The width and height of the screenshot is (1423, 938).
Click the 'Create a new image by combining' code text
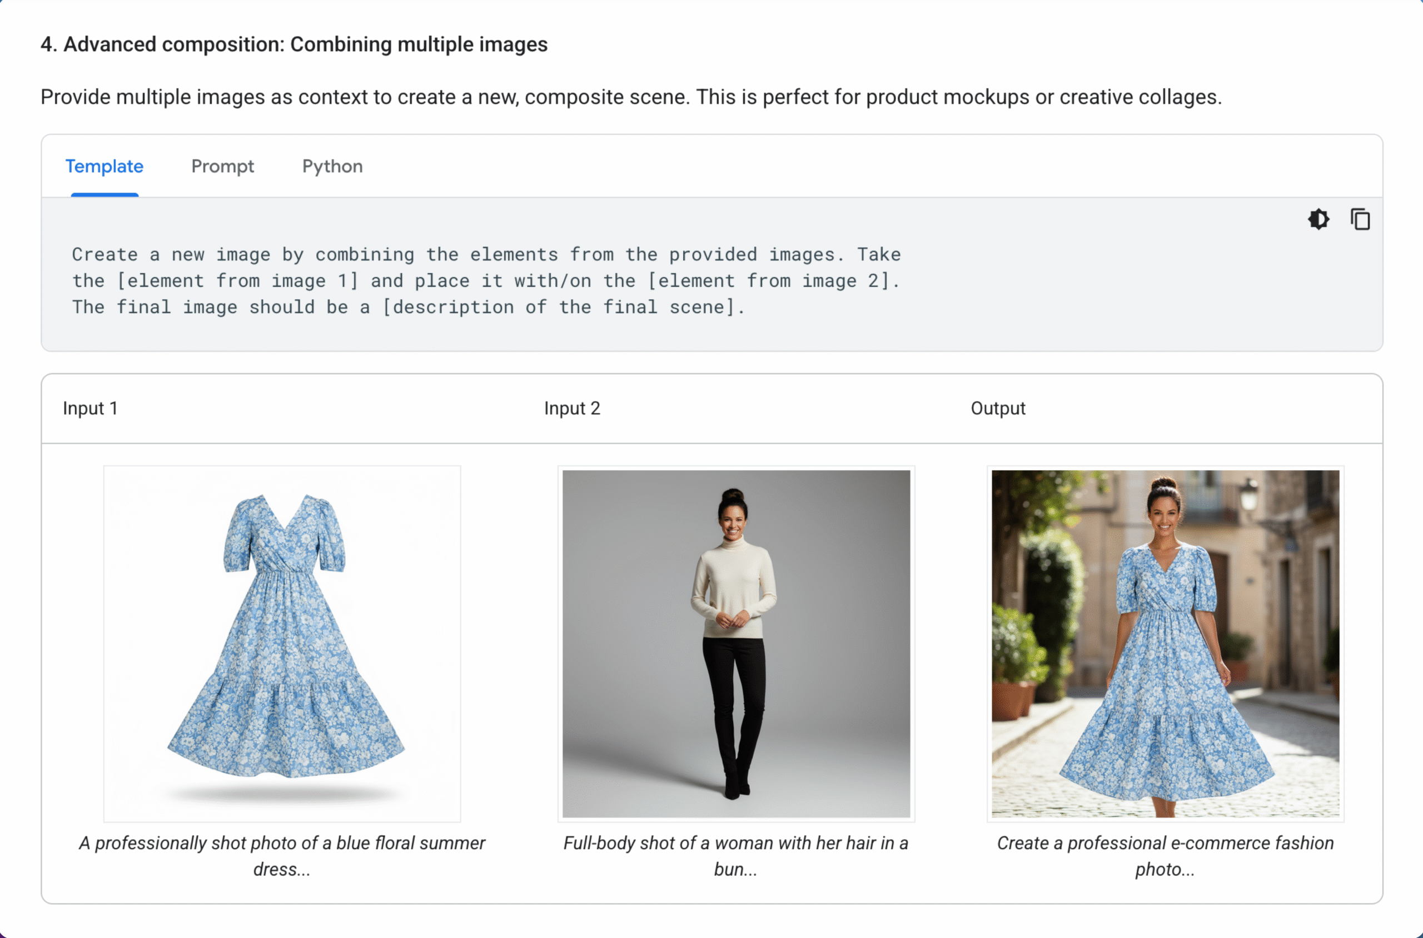[486, 254]
